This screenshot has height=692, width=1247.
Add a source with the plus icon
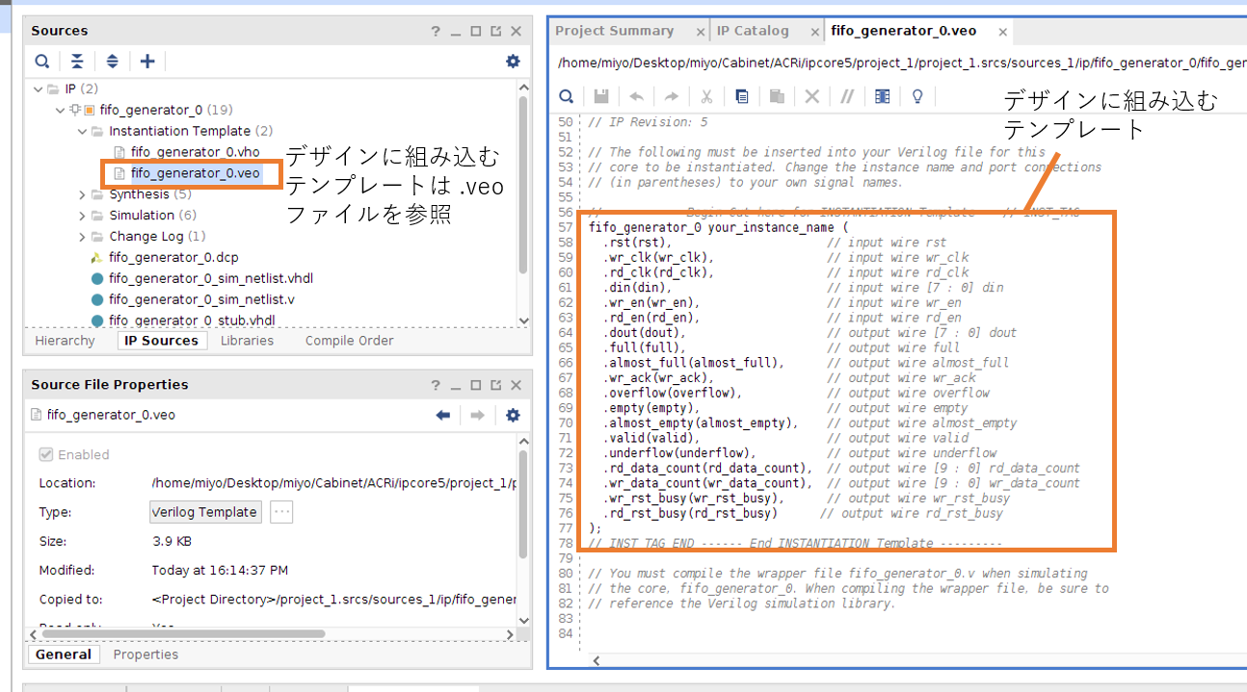(x=147, y=62)
